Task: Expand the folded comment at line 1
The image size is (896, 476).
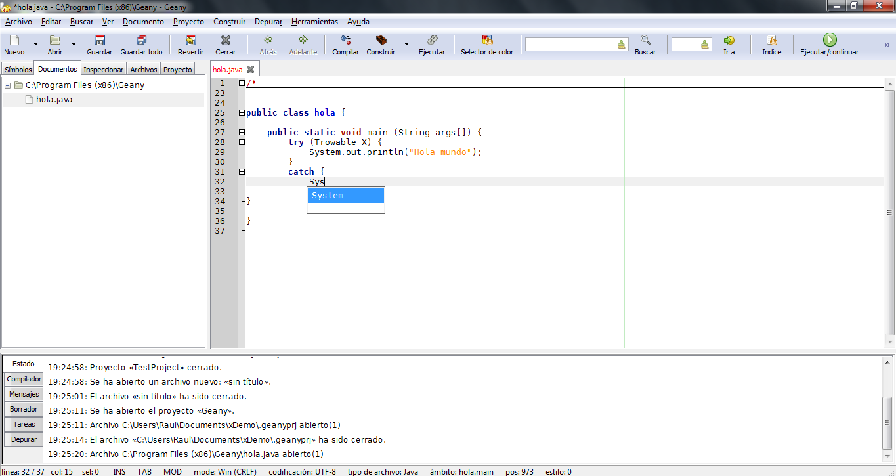Action: pos(242,83)
